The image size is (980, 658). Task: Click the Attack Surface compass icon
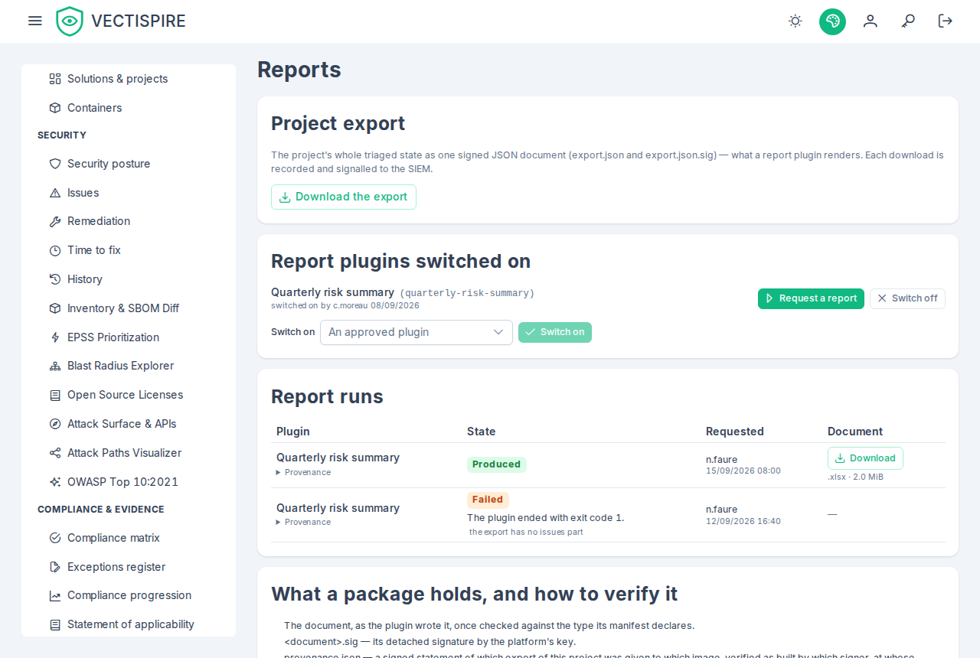coord(55,424)
